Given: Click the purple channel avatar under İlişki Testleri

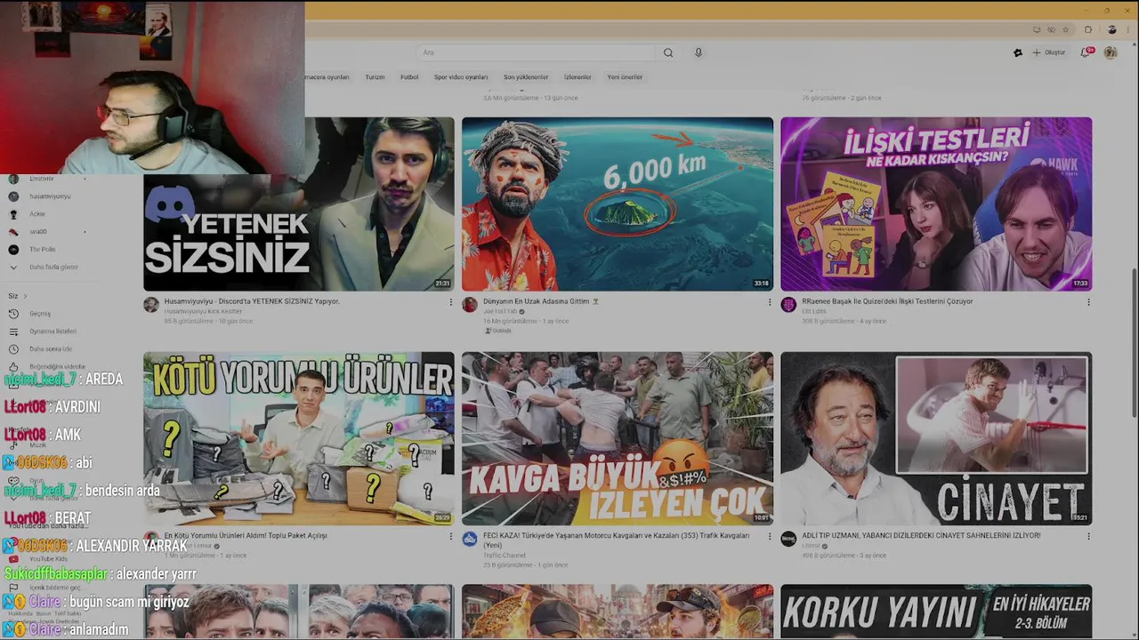Looking at the screenshot, I should pyautogui.click(x=788, y=305).
